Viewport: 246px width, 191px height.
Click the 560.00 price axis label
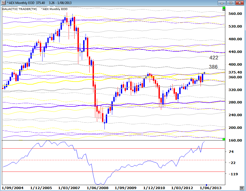tap(235, 14)
